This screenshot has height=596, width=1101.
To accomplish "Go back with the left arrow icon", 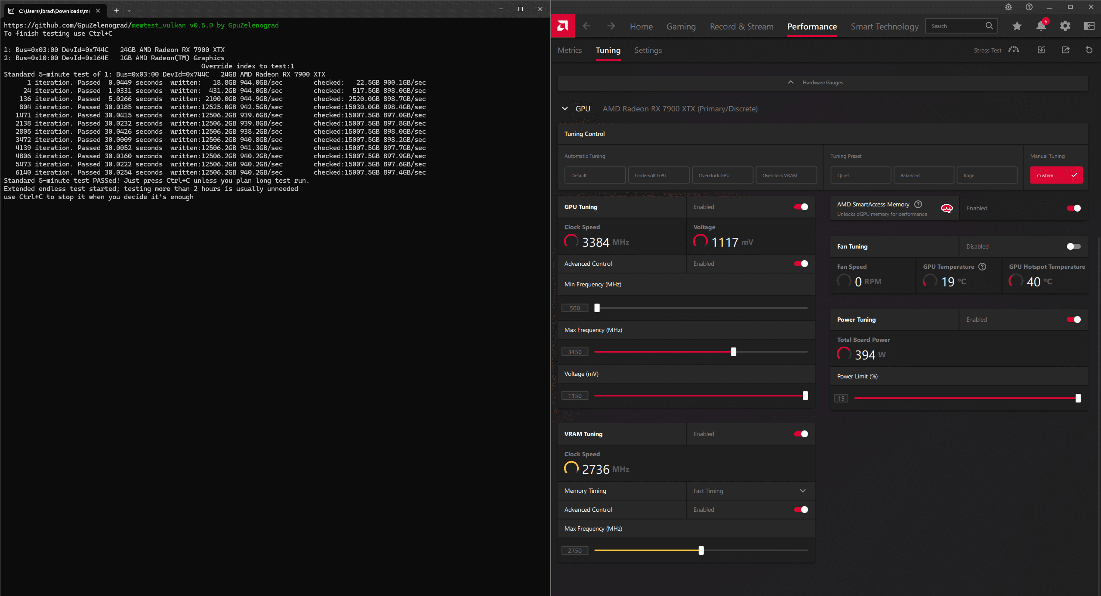I will (x=586, y=26).
